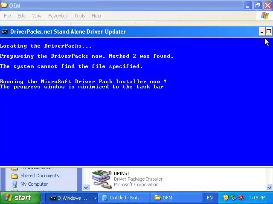Click side panel scroll down arrow

coord(86,187)
